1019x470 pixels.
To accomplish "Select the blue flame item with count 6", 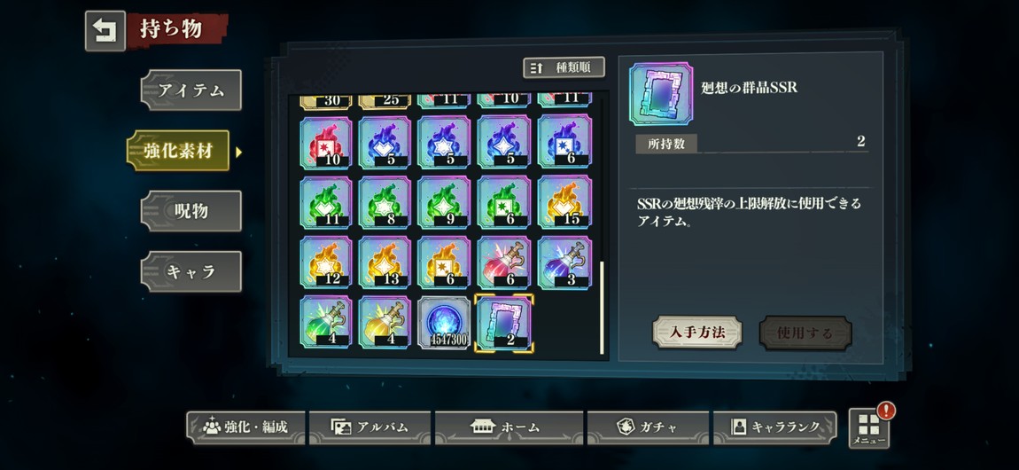I will coord(564,142).
